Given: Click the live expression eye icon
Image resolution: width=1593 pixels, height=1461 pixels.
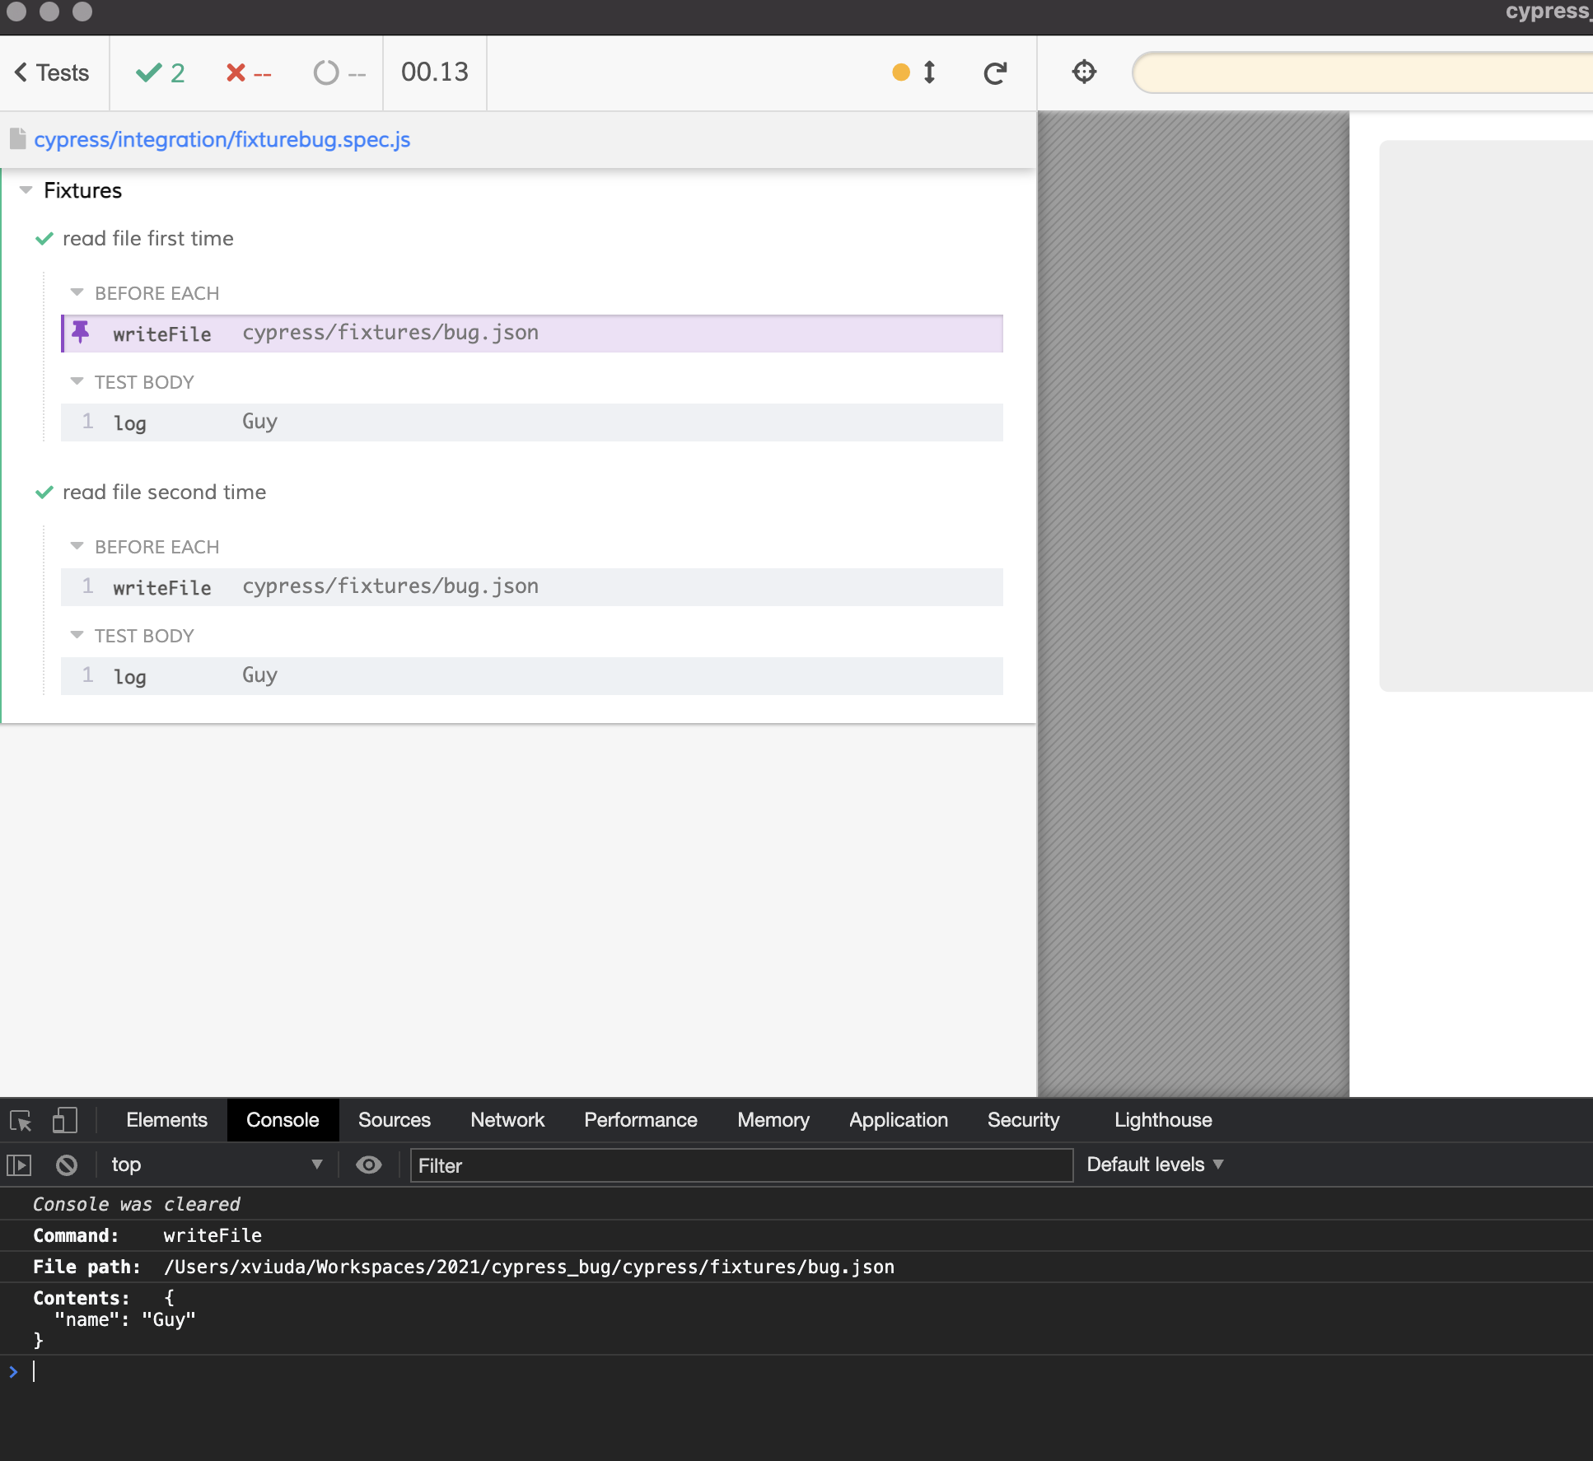Looking at the screenshot, I should (x=368, y=1165).
